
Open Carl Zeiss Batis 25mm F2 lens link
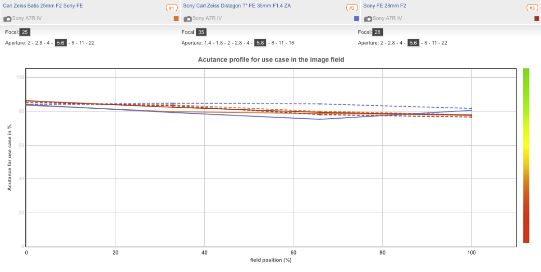tap(43, 6)
